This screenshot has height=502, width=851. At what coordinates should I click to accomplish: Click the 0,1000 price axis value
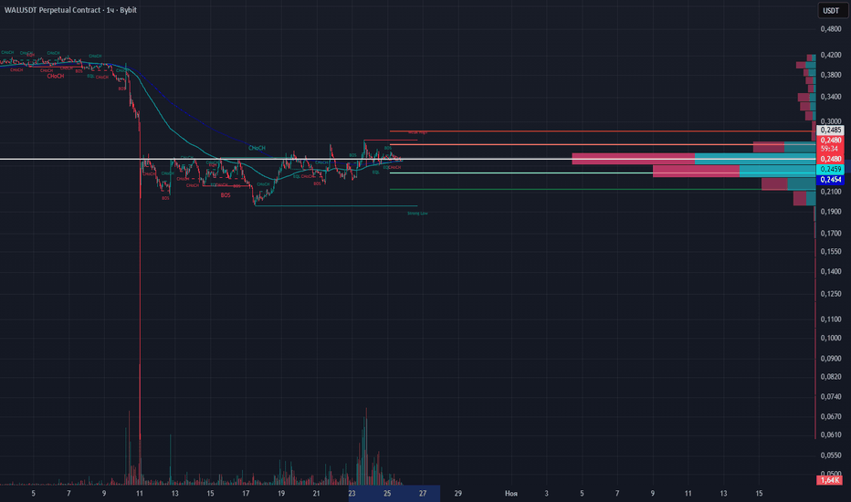831,338
